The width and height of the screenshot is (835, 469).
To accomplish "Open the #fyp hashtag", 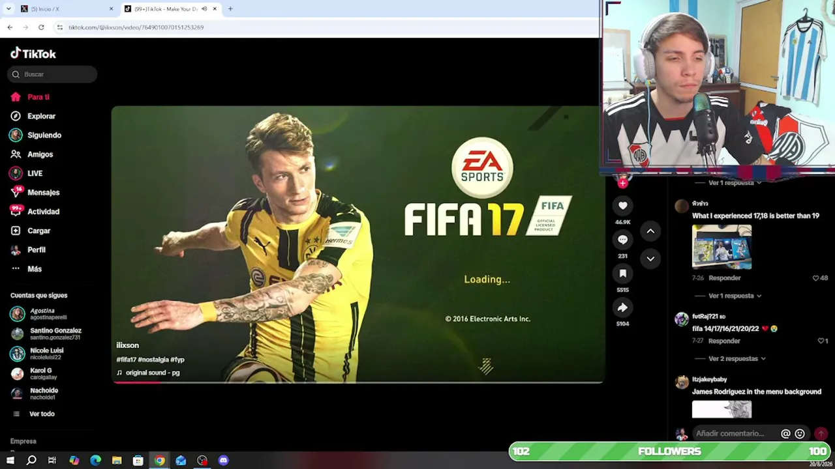I will [x=177, y=360].
